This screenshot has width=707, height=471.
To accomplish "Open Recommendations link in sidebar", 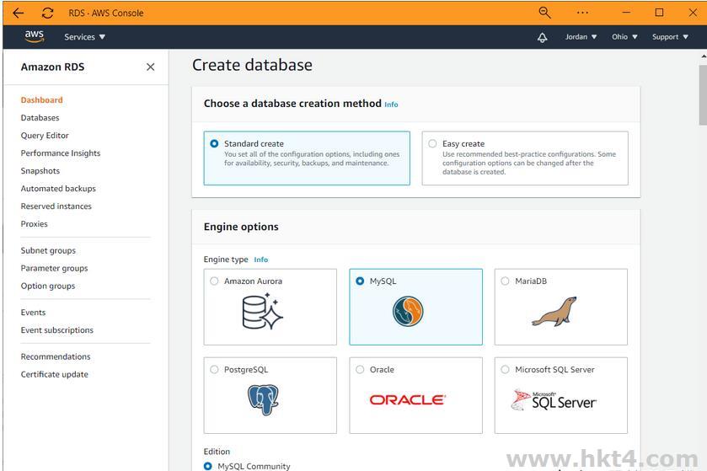I will (x=56, y=356).
